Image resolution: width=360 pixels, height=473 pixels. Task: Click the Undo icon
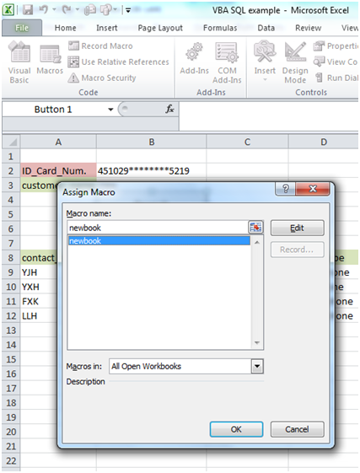[x=44, y=10]
